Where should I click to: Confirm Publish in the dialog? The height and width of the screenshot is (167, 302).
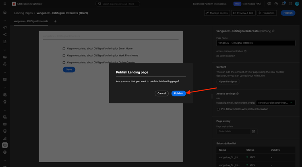[178, 93]
